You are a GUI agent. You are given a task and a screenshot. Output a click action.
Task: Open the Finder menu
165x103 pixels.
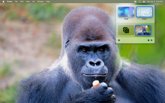click(9, 2)
